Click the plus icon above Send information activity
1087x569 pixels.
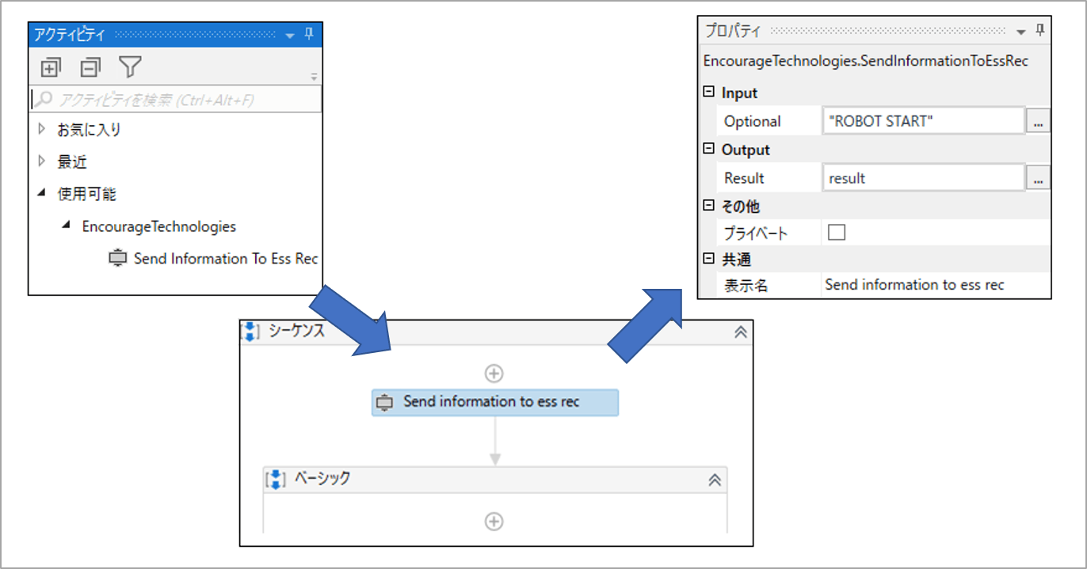(494, 372)
